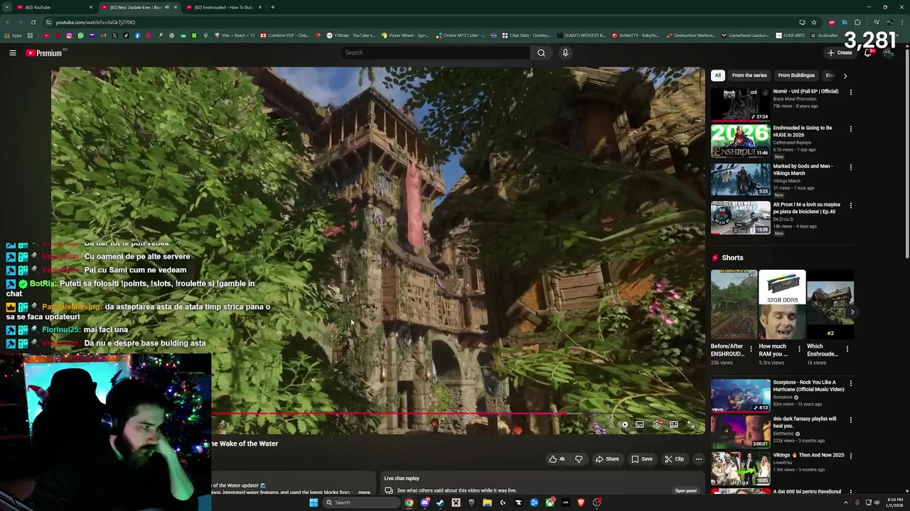910x511 pixels.
Task: Enter full screen mode
Action: [691, 424]
